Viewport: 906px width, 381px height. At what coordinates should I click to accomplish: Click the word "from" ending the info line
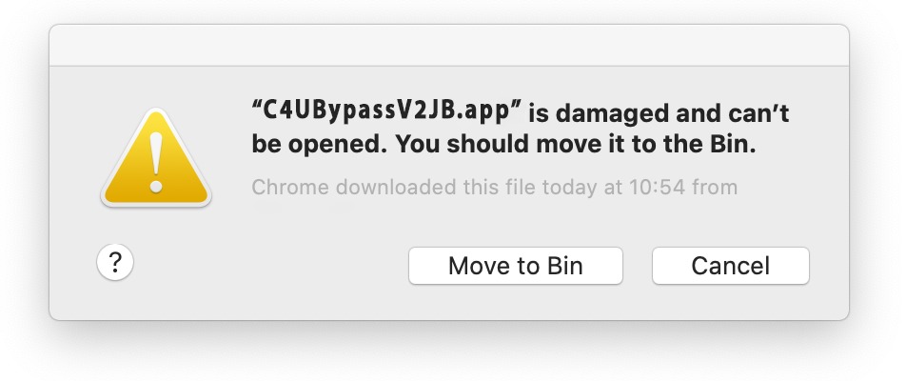(x=715, y=188)
